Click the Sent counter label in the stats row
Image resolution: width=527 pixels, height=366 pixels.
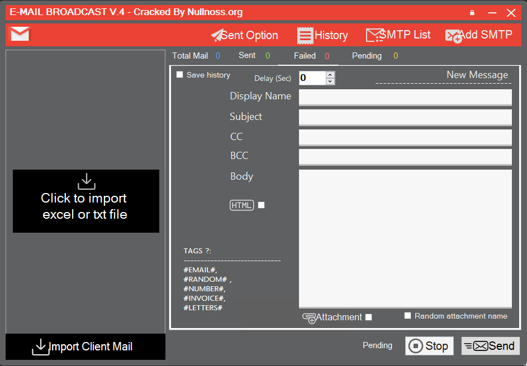[247, 55]
